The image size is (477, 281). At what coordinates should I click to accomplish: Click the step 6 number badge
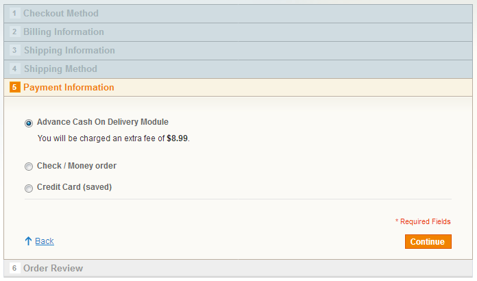(14, 269)
